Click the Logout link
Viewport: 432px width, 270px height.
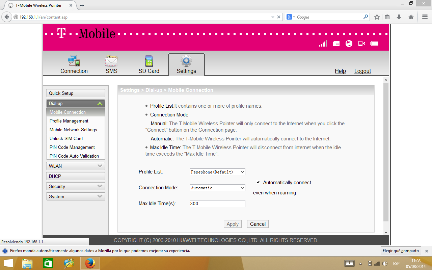click(x=362, y=71)
